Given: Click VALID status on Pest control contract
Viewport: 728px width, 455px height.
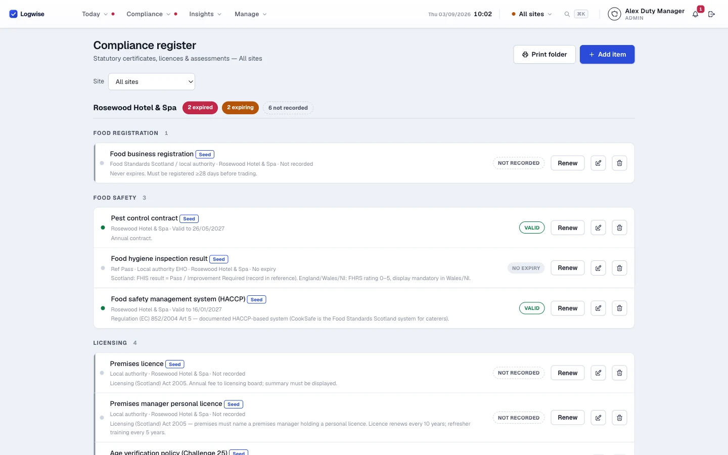Looking at the screenshot, I should tap(532, 228).
